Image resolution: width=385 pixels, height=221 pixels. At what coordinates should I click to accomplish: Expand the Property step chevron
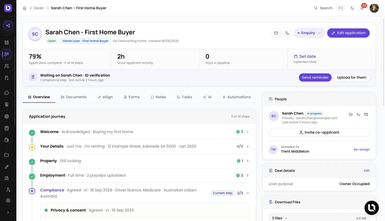tap(248, 161)
